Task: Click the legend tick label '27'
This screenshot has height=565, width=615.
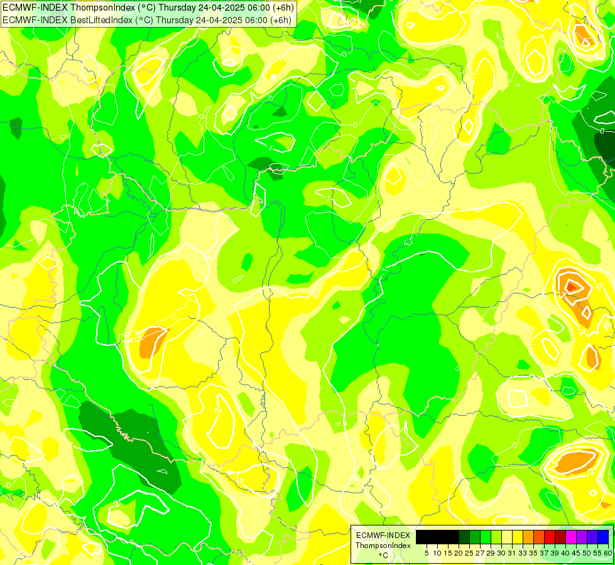Action: 480,553
